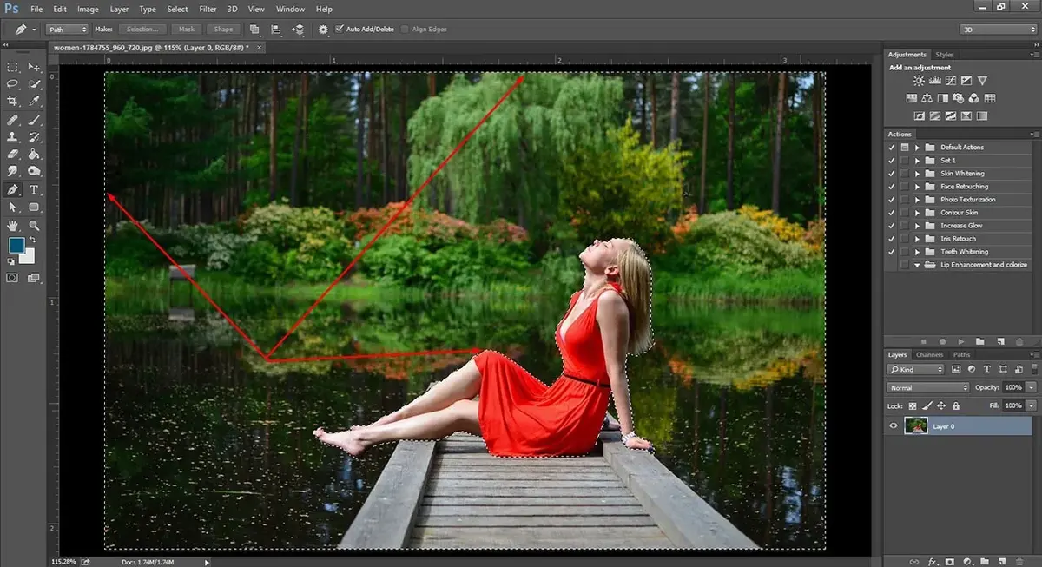Open the Normal blend mode dropdown
This screenshot has width=1042, height=567.
(927, 387)
